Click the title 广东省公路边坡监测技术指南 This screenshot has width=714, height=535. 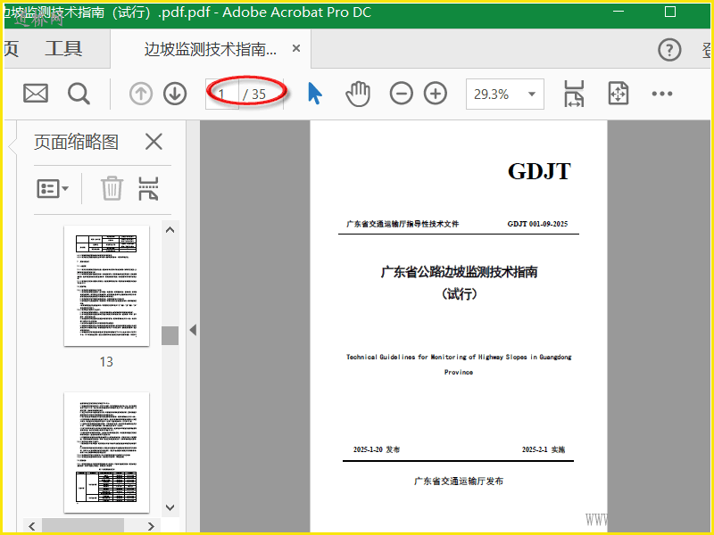[x=459, y=272]
